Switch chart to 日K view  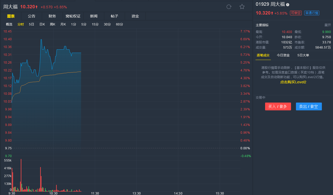pyautogui.click(x=42, y=24)
